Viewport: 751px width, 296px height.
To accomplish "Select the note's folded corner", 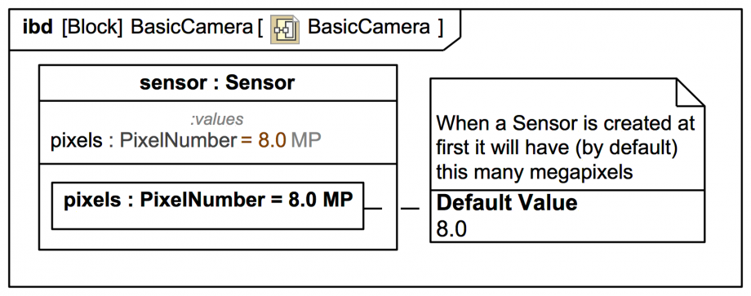I will [x=690, y=92].
